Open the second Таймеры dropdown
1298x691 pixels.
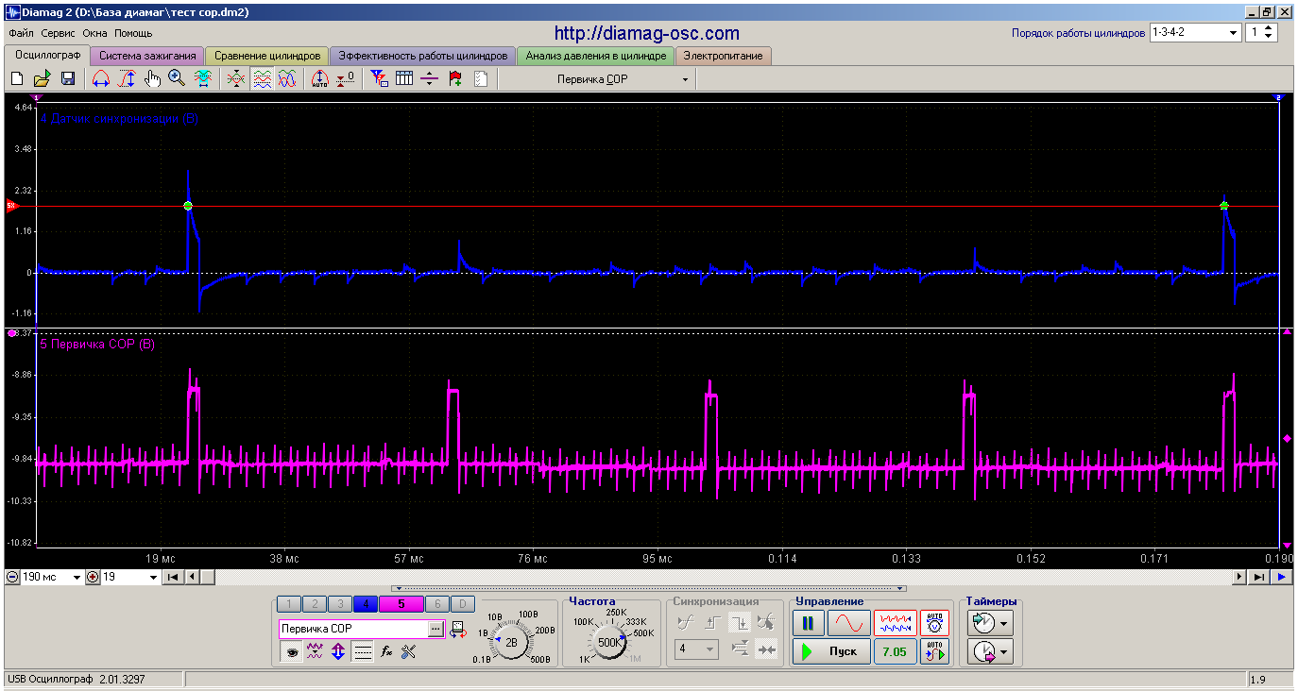[x=989, y=651]
